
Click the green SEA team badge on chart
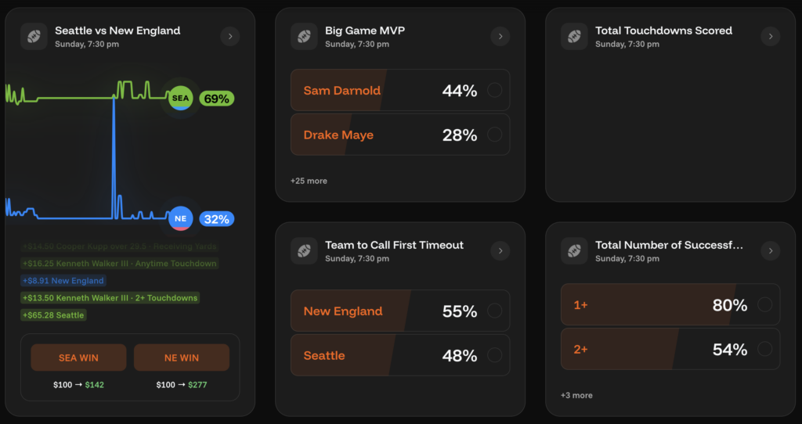(181, 99)
